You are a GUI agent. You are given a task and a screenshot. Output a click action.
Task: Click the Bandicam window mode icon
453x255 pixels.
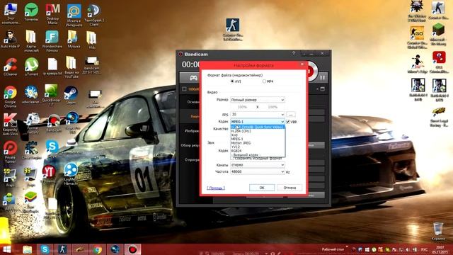pyautogui.click(x=323, y=89)
